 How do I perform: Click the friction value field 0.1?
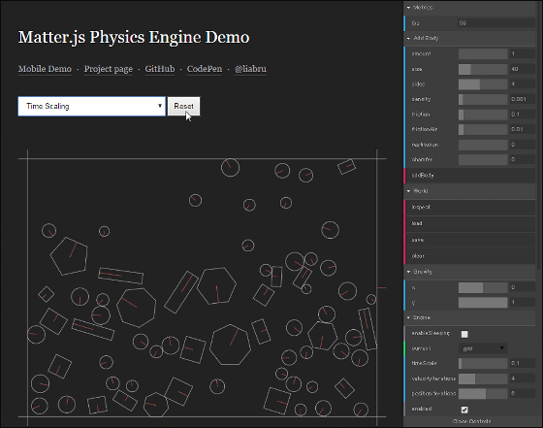coord(523,115)
